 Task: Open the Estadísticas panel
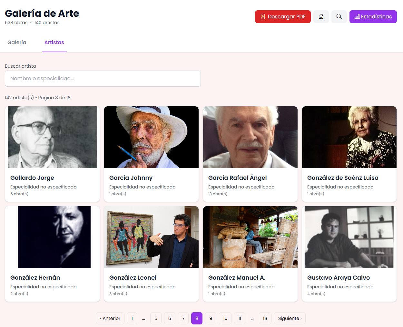pos(373,17)
